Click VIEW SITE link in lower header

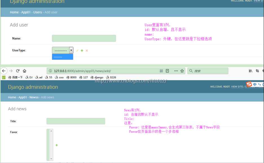(237, 87)
